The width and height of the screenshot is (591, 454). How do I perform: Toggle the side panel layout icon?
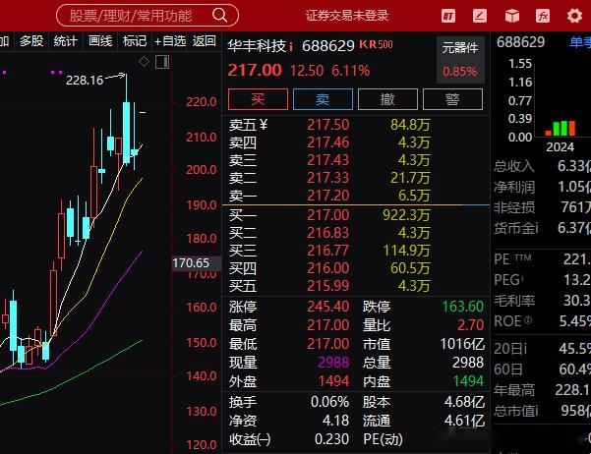point(162,62)
